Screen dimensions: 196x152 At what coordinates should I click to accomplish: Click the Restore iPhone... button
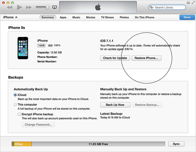click(146, 58)
